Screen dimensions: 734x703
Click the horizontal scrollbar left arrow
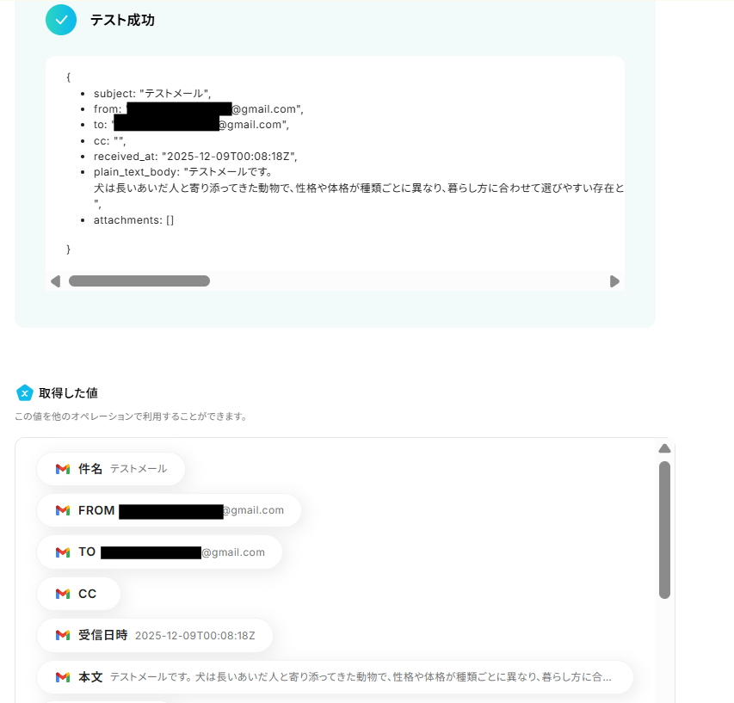55,281
